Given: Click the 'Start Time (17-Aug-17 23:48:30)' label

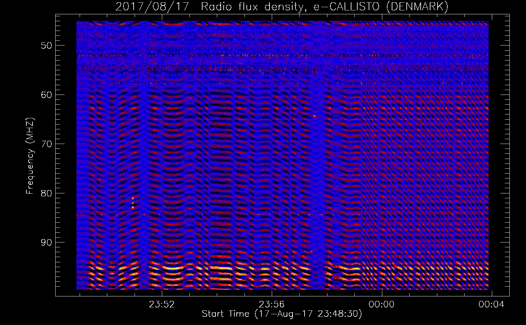Looking at the screenshot, I should click(282, 314).
